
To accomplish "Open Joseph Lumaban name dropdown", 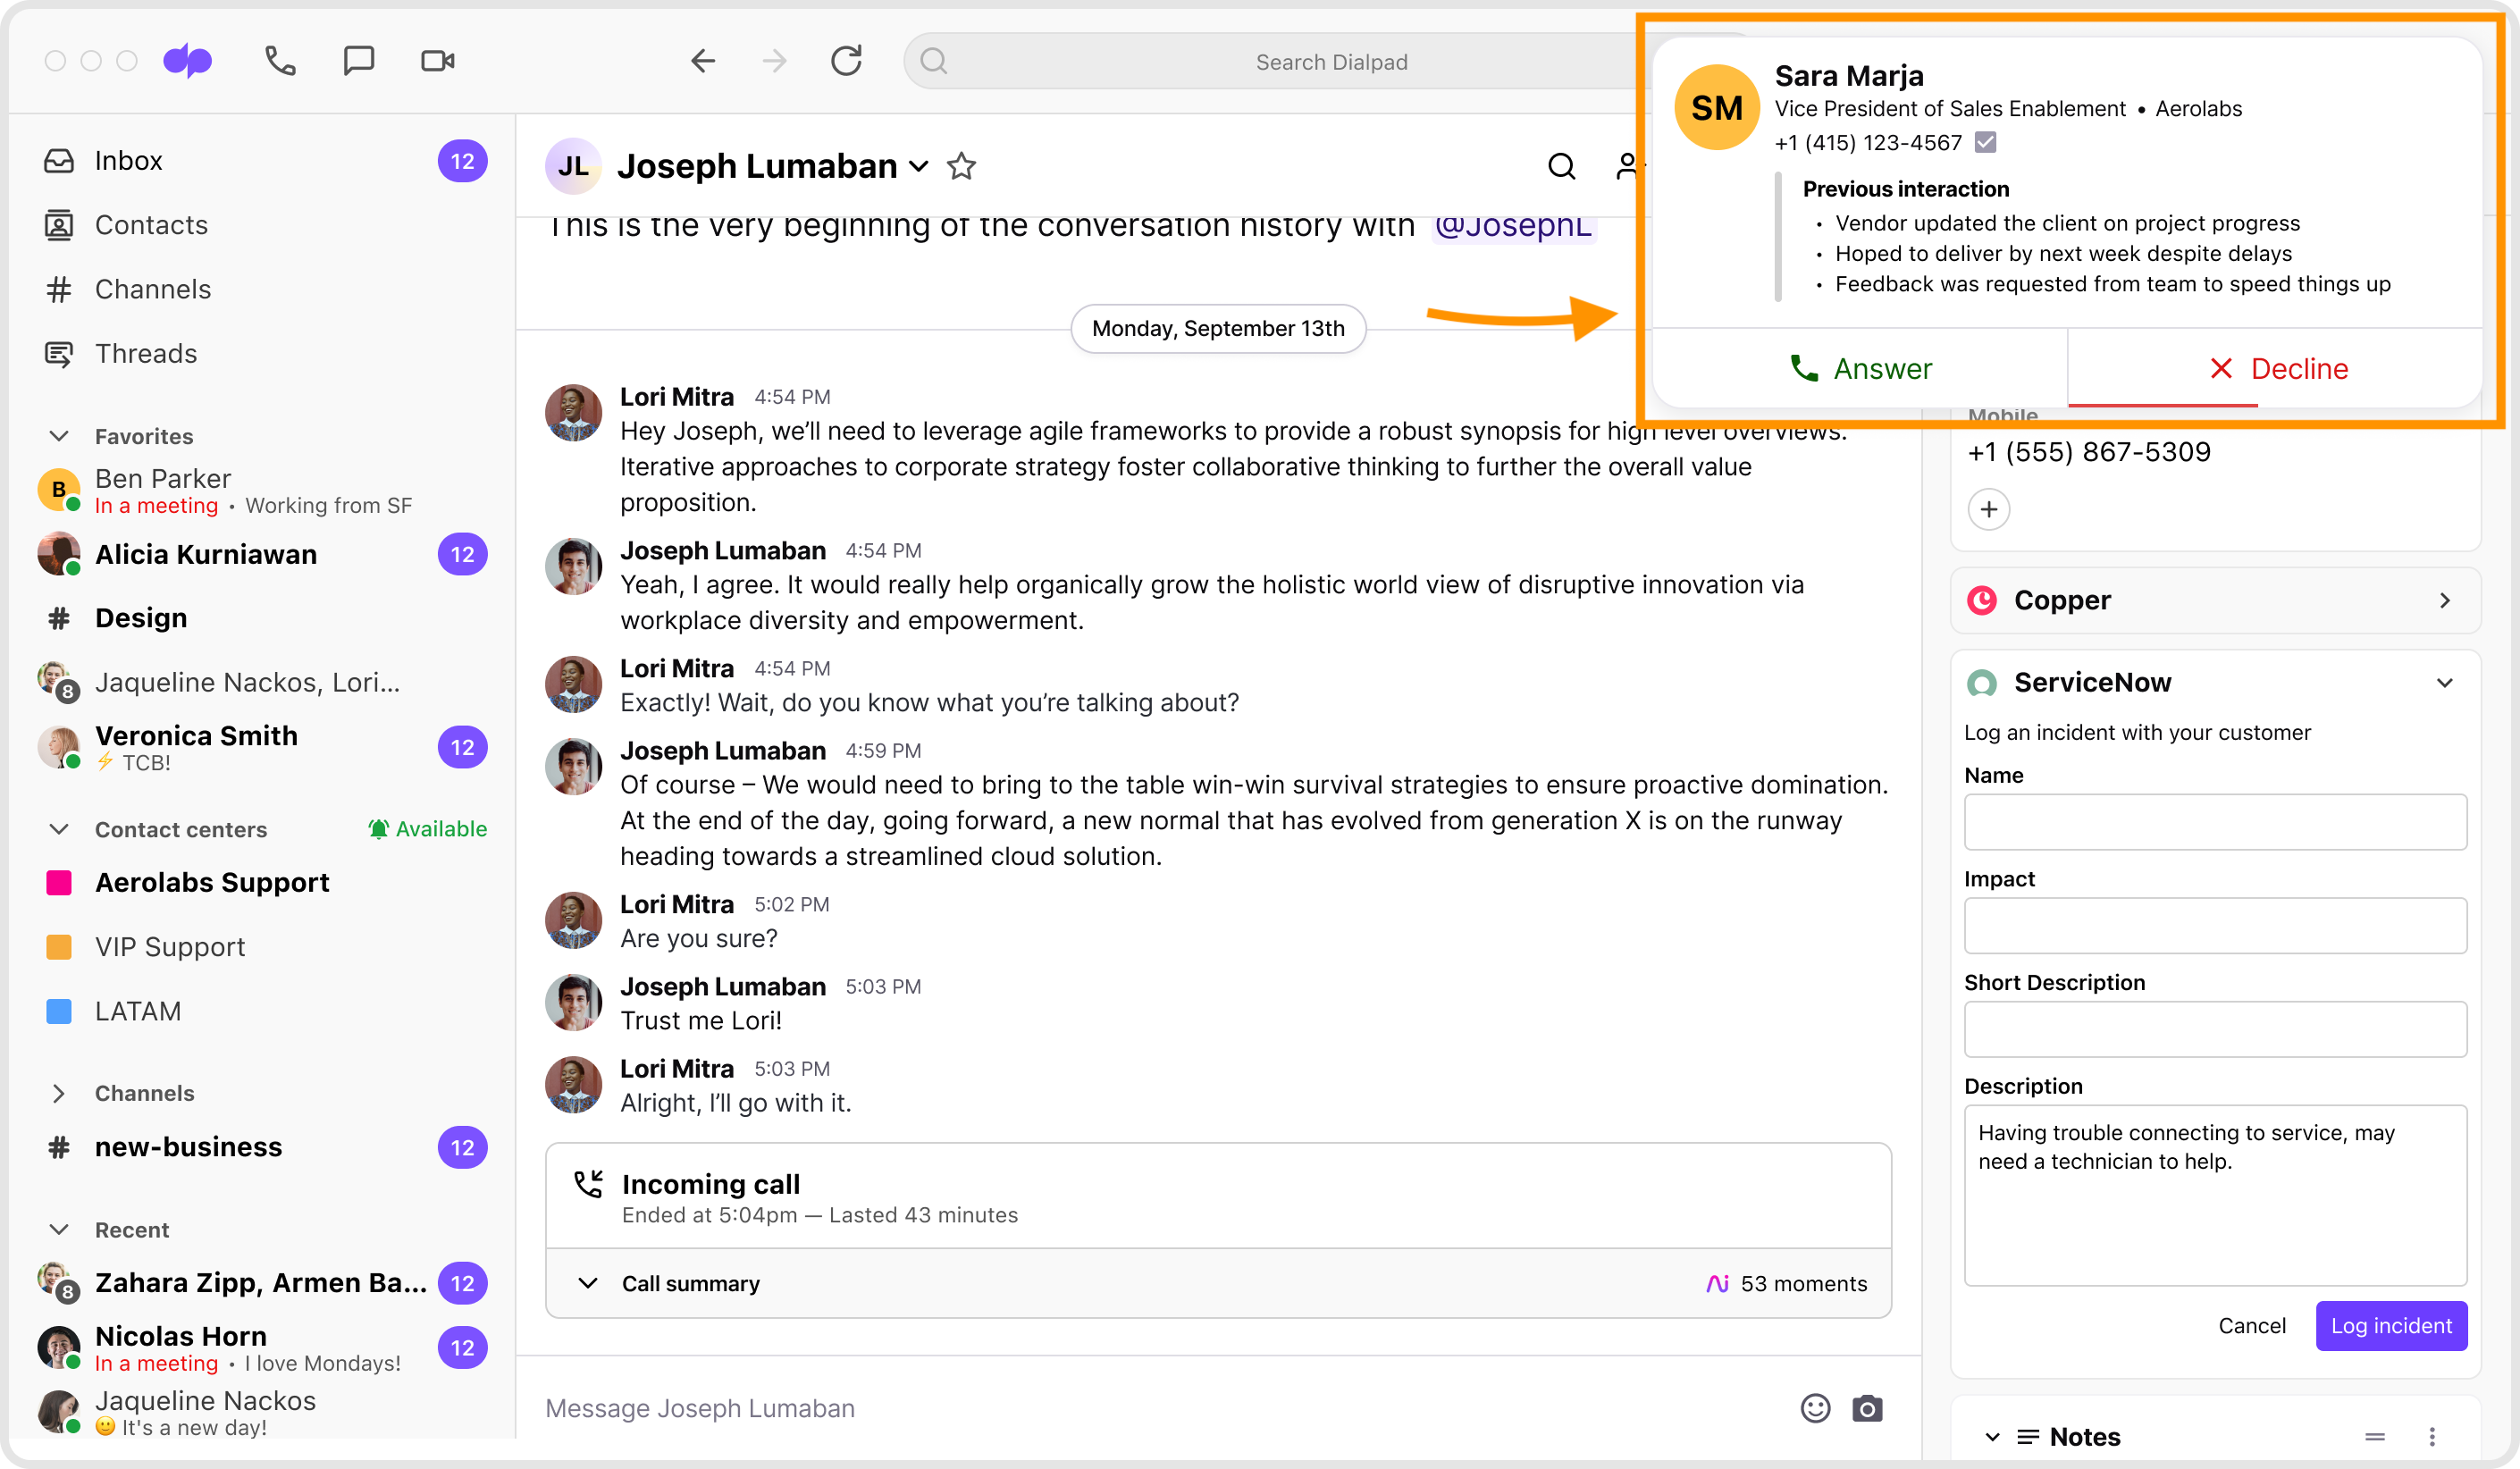I will click(x=919, y=166).
